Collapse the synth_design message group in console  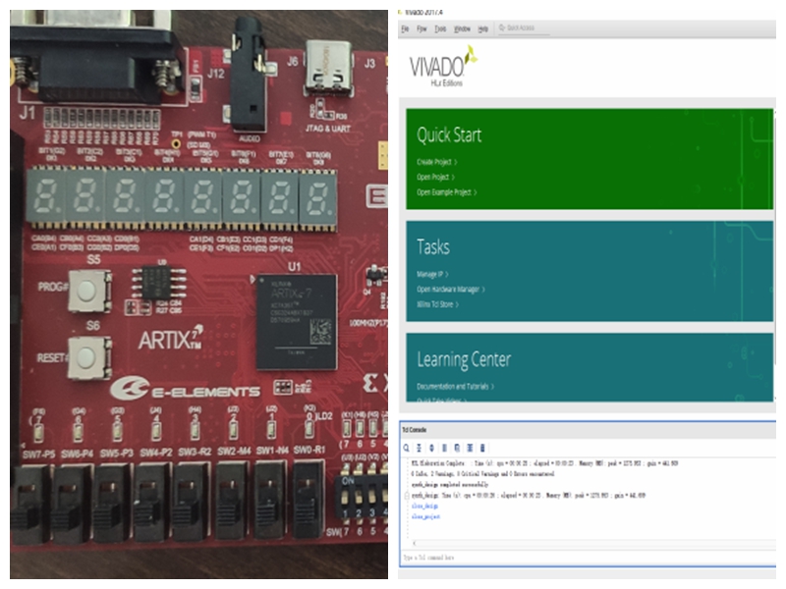click(407, 497)
